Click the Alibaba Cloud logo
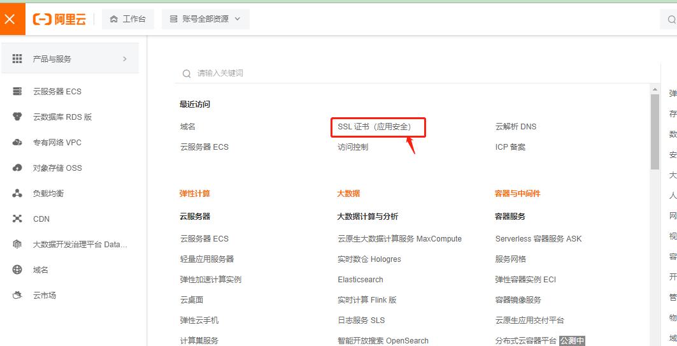 [x=60, y=19]
